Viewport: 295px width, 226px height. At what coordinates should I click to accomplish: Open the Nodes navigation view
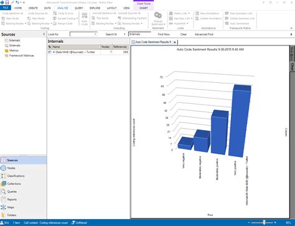[x=23, y=168]
